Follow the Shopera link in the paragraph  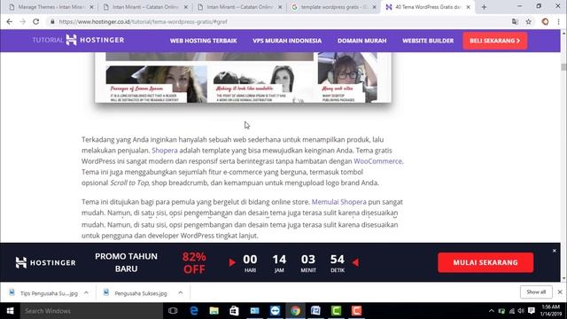coord(165,151)
